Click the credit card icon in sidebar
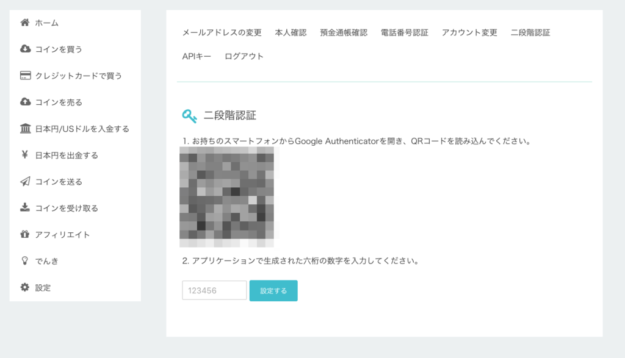The width and height of the screenshot is (625, 358). coord(25,75)
